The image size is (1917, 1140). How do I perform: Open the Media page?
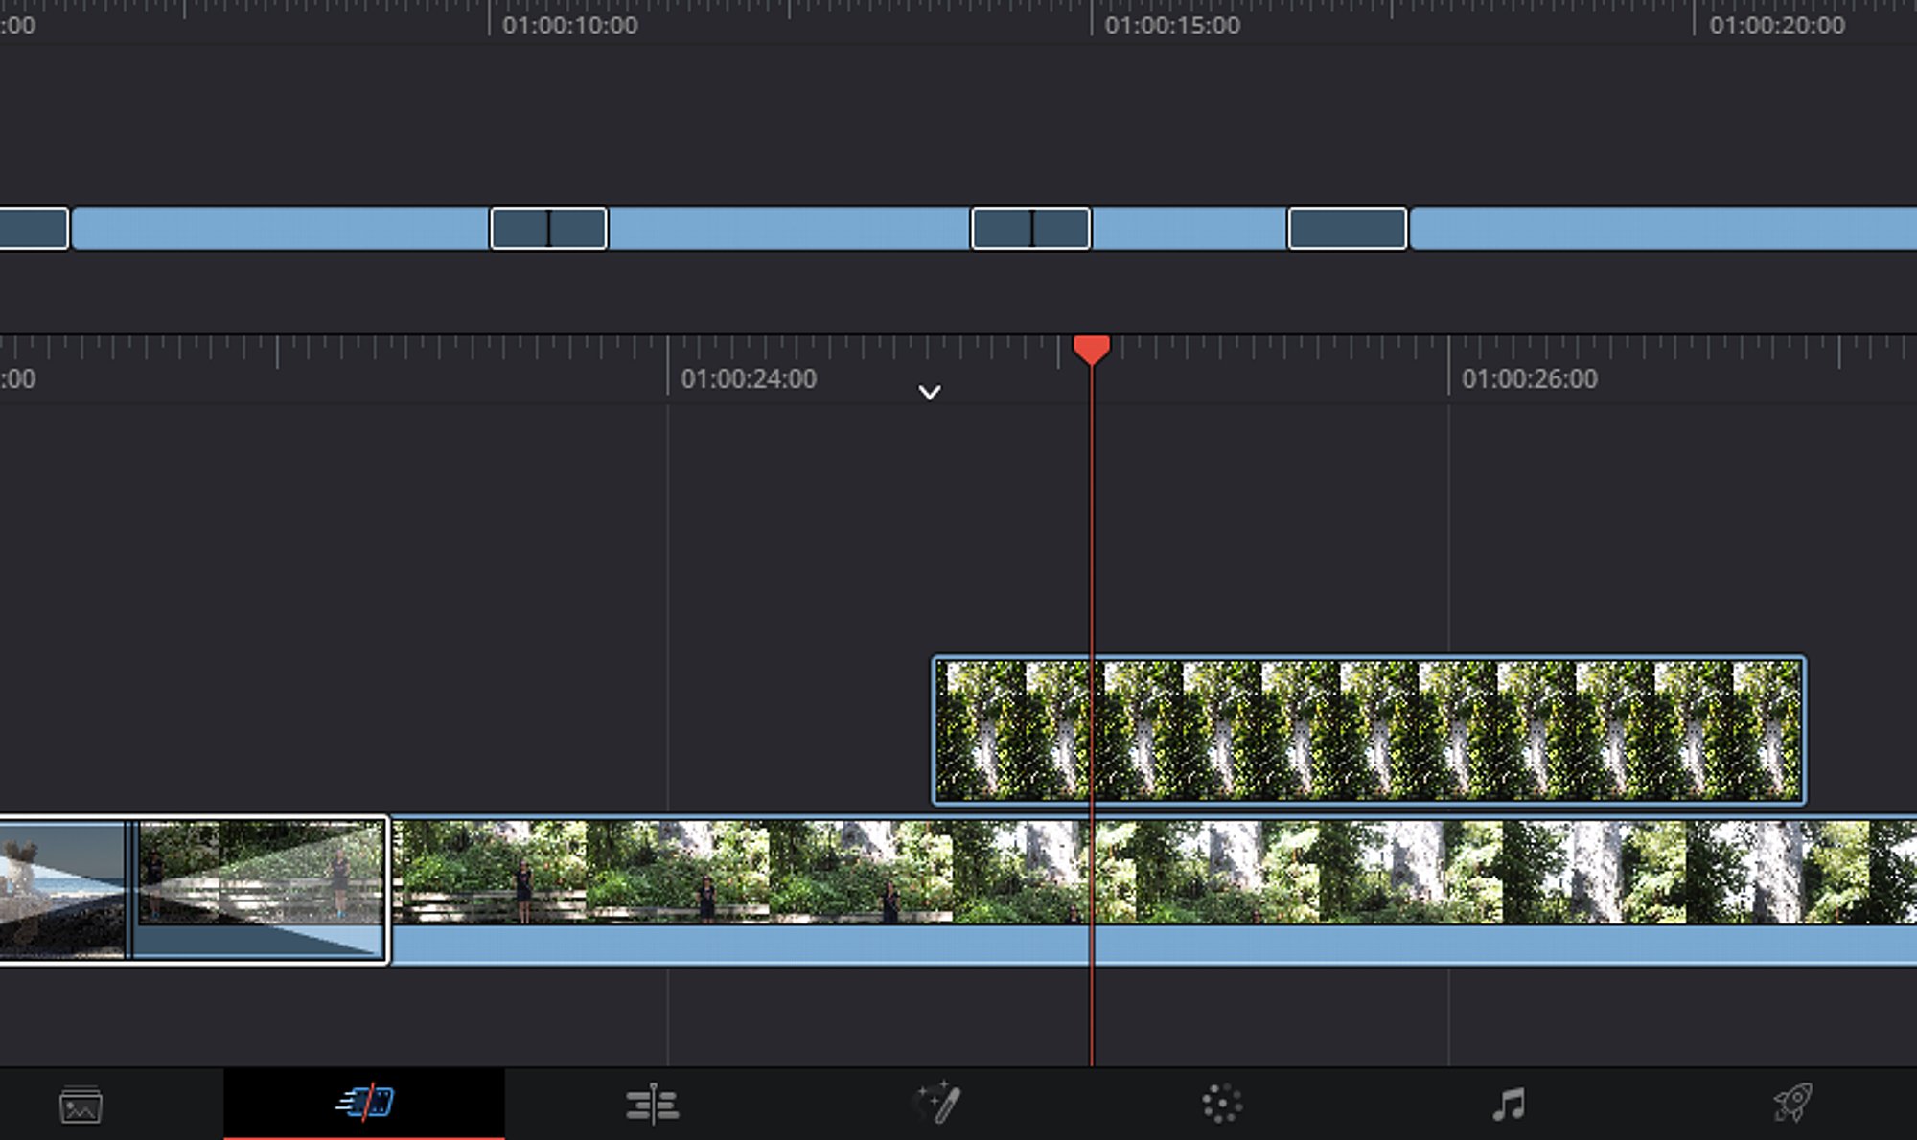[81, 1105]
